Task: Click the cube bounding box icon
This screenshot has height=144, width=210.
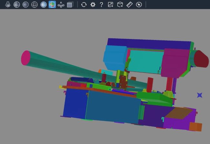Action: [70, 5]
